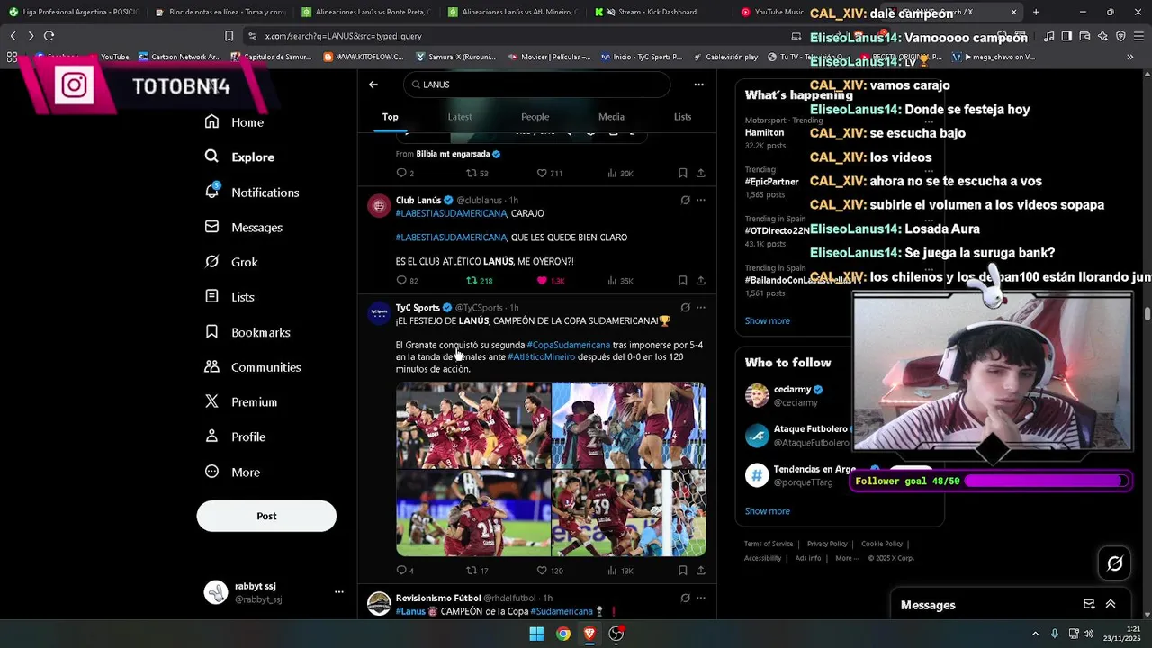Compose new message in Messages drawer
This screenshot has width=1152, height=648.
point(1089,604)
